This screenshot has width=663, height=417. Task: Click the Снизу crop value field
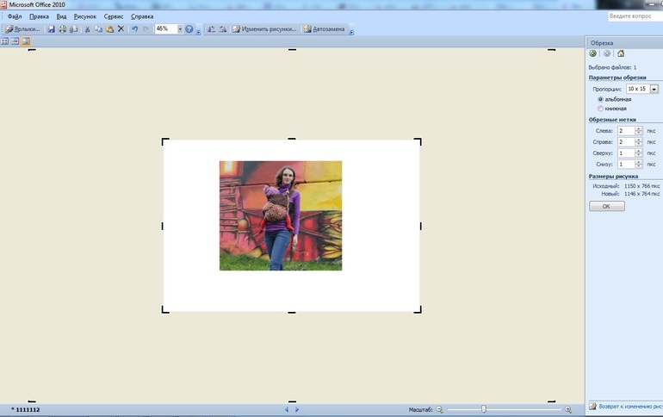click(626, 164)
